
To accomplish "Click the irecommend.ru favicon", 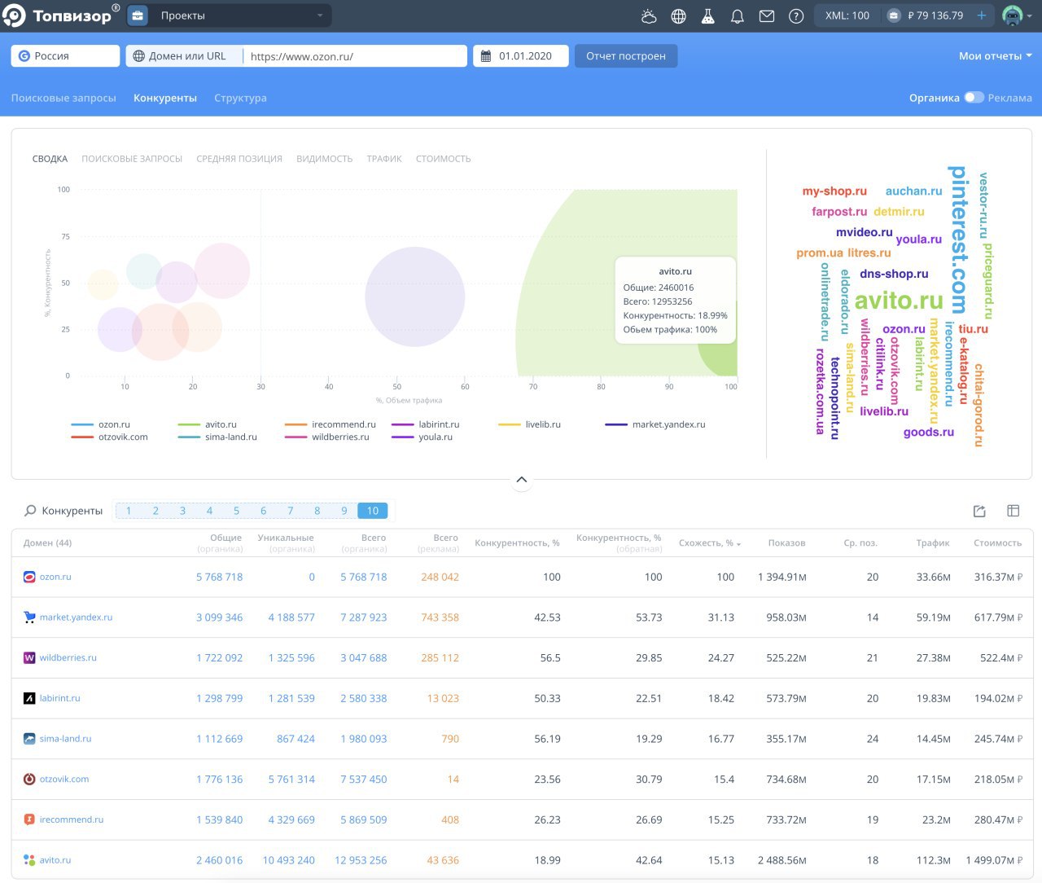I will pos(29,819).
